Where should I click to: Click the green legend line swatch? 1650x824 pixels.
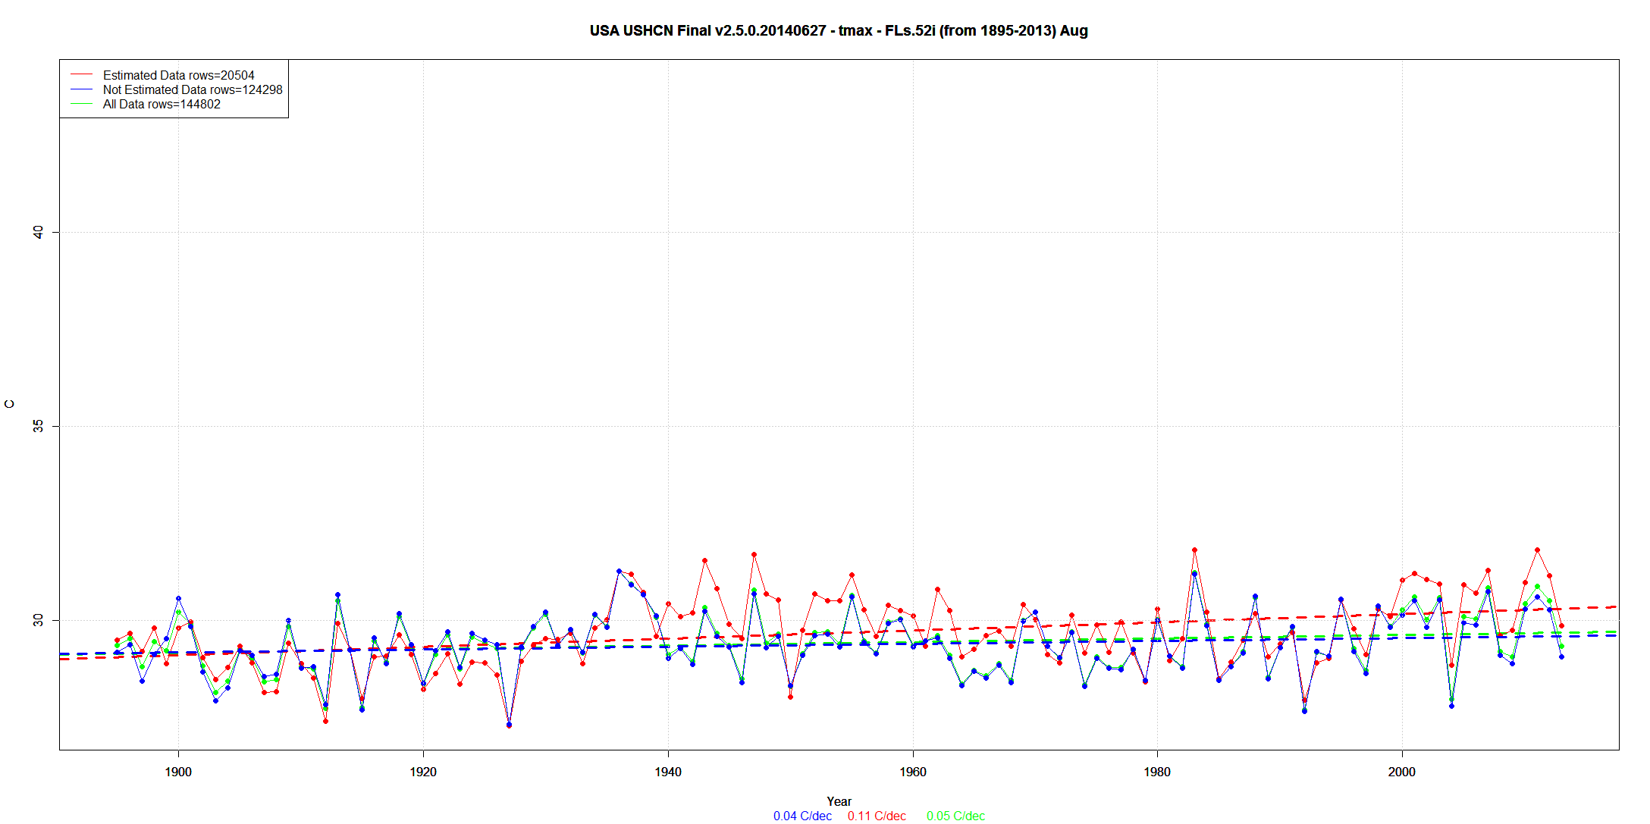(81, 104)
